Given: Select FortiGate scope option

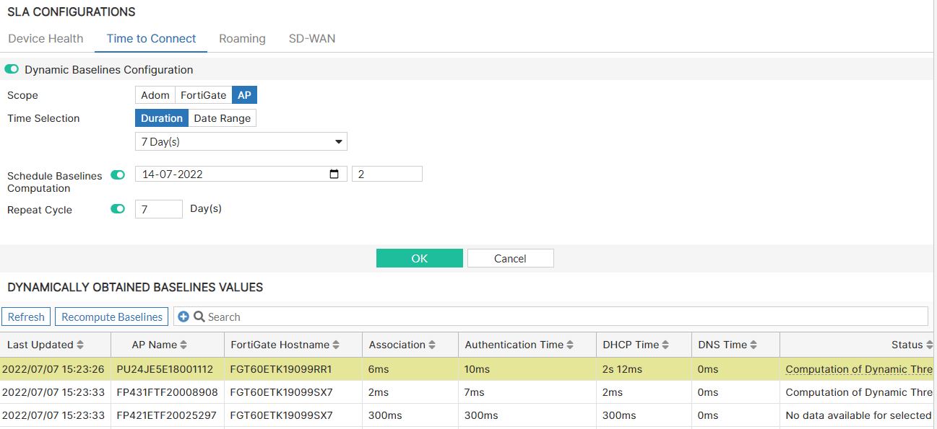Looking at the screenshot, I should (204, 95).
